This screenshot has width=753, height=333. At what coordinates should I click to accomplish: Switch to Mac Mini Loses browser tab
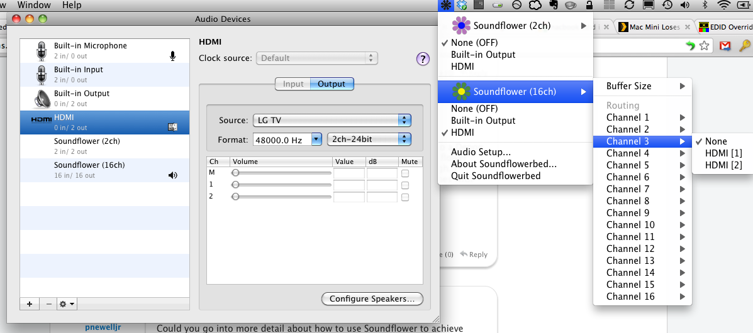coord(655,27)
